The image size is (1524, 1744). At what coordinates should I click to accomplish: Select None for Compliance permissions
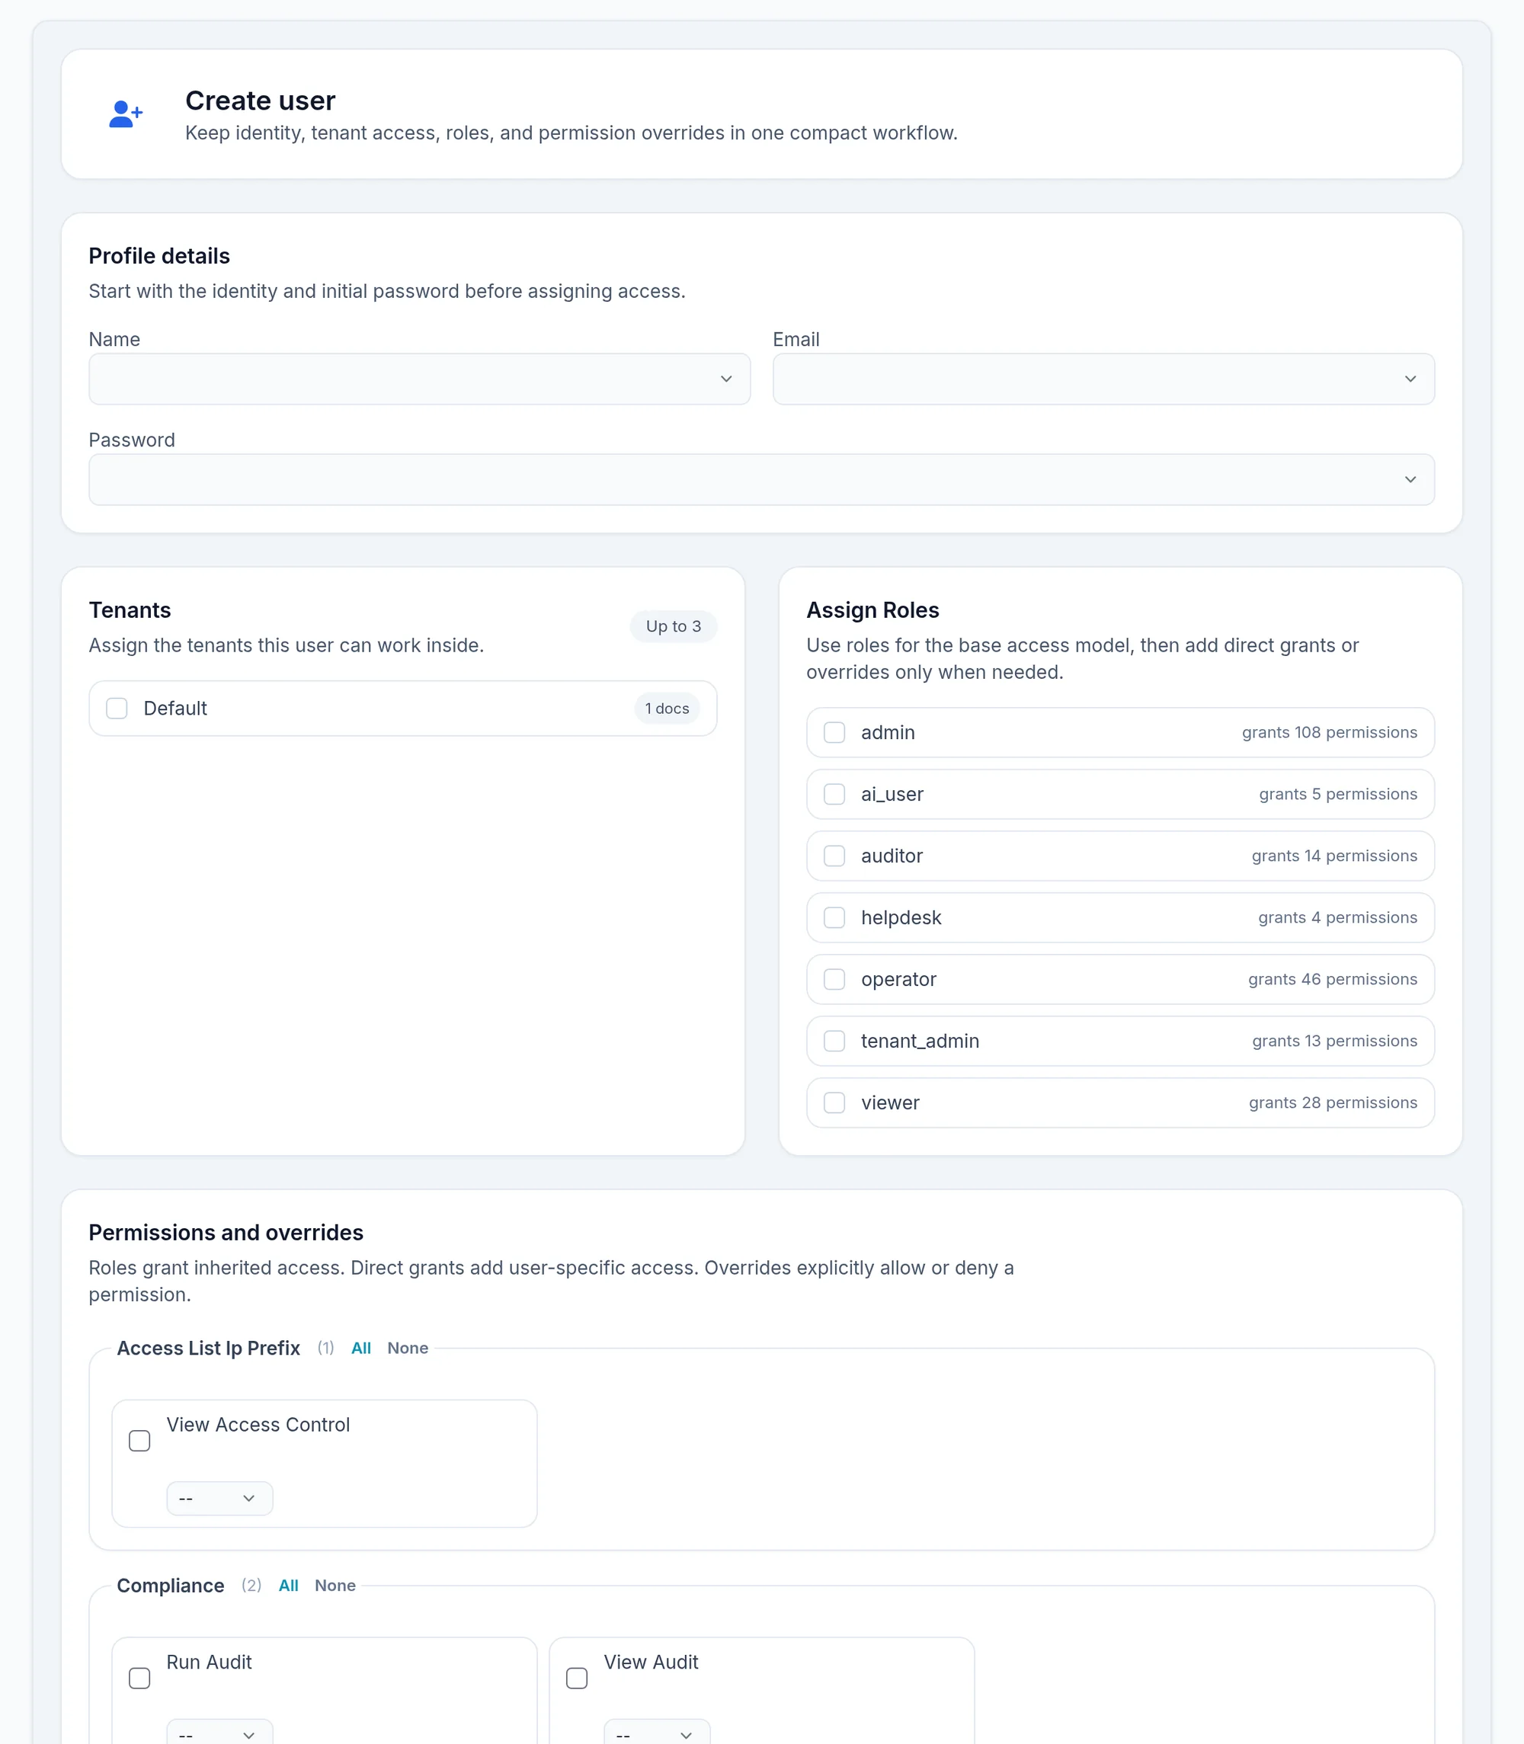point(335,1585)
